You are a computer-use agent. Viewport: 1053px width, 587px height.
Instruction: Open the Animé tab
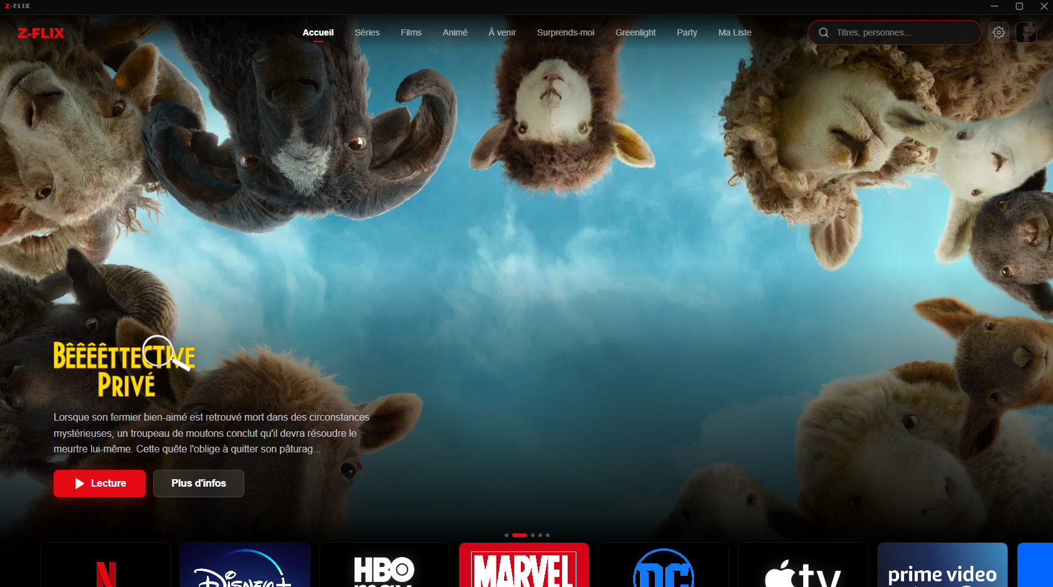coord(455,32)
